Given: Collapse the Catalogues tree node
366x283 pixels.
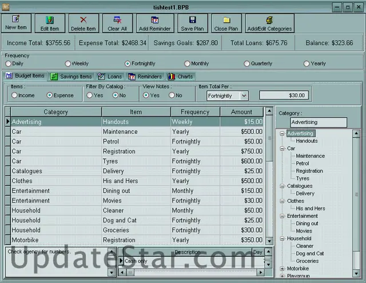Looking at the screenshot, I should 282,186.
